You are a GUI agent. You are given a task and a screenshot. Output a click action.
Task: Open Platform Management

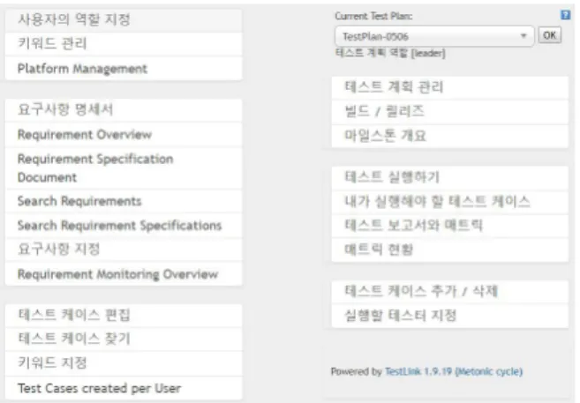[124, 68]
